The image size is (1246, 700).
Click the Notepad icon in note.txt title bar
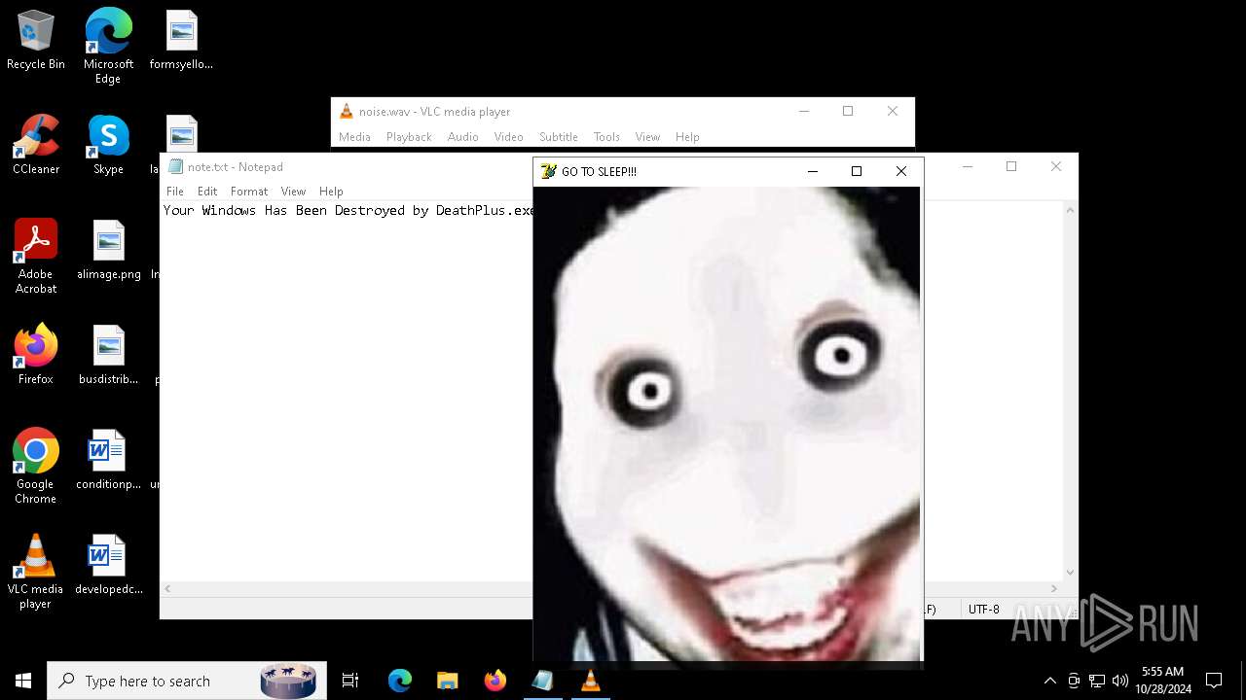pos(175,167)
